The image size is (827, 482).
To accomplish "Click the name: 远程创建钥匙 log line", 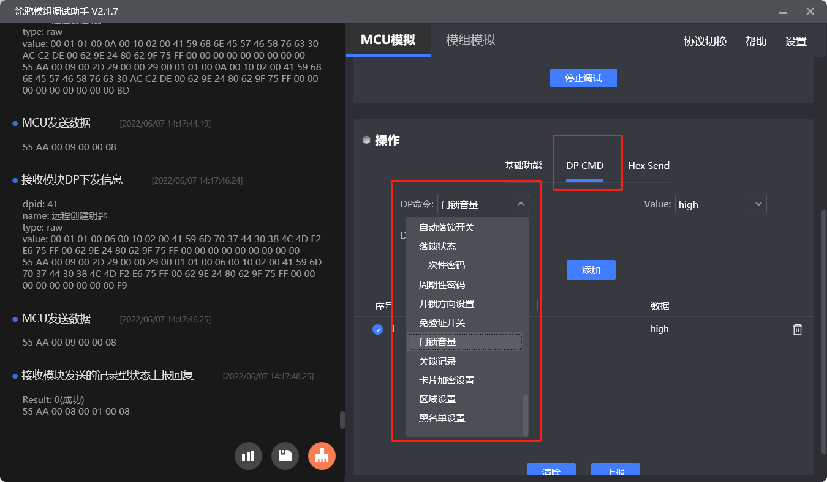I will tap(65, 216).
